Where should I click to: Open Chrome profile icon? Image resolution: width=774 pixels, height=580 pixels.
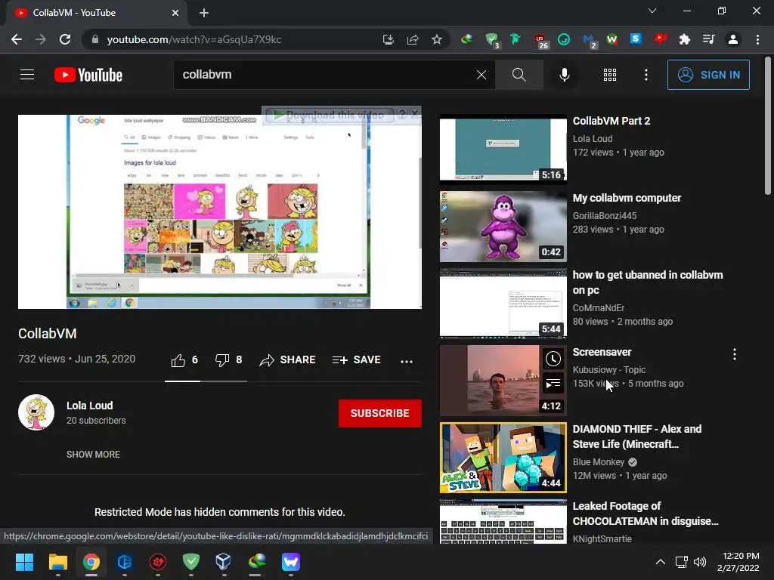(x=733, y=39)
